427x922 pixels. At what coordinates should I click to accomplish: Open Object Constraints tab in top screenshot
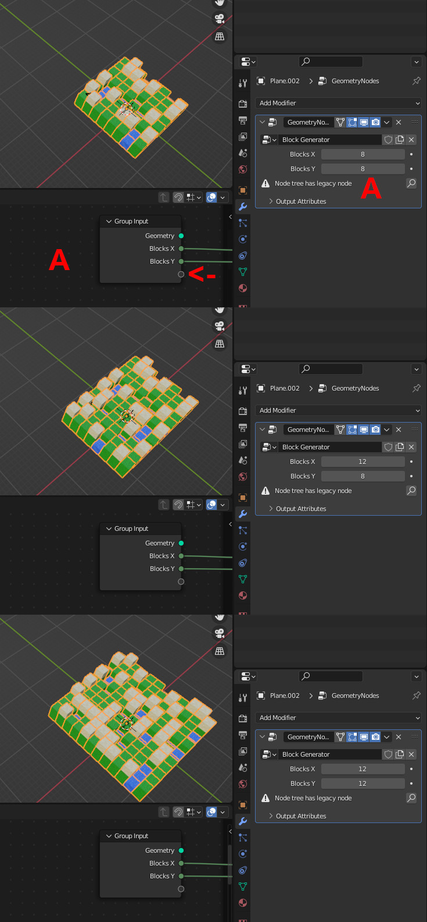click(x=243, y=256)
